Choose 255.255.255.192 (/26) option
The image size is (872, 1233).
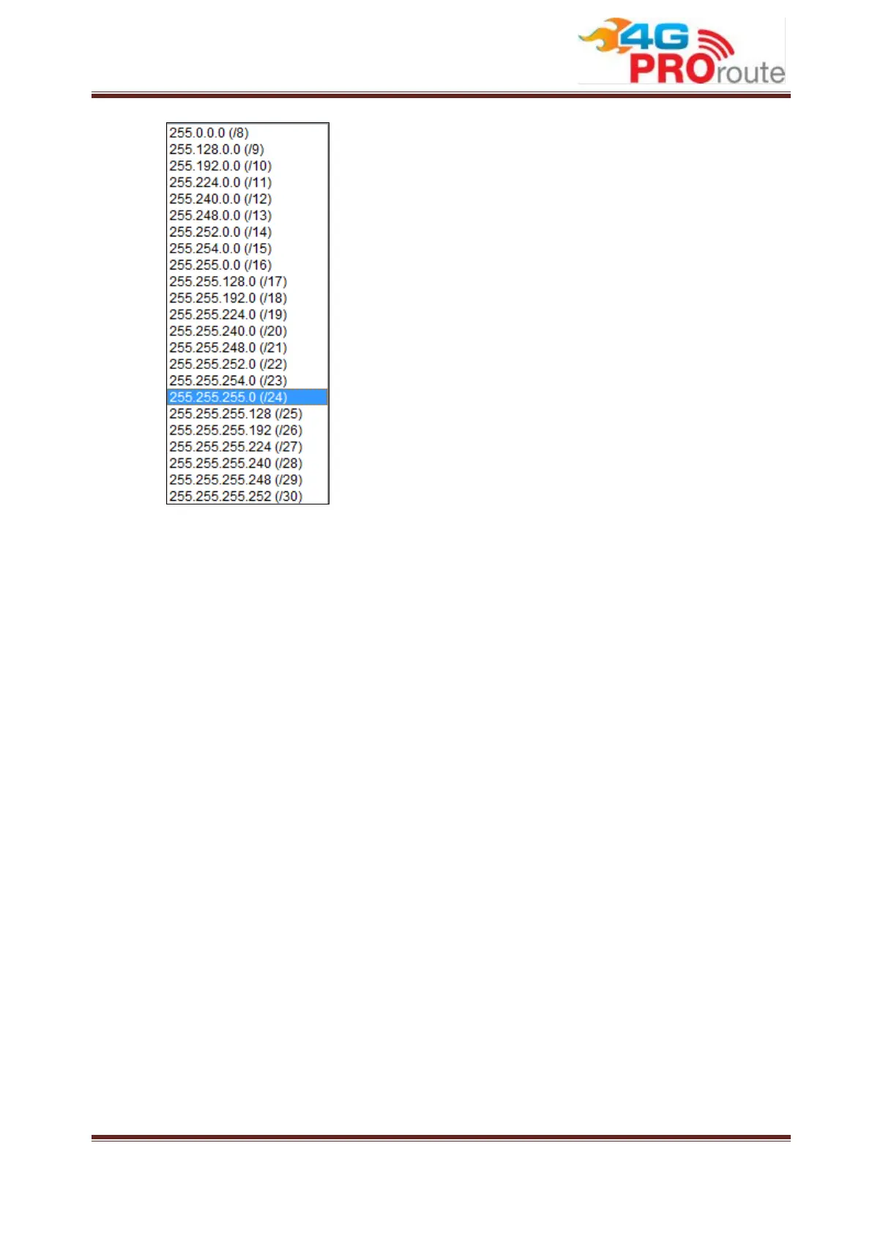[247, 431]
